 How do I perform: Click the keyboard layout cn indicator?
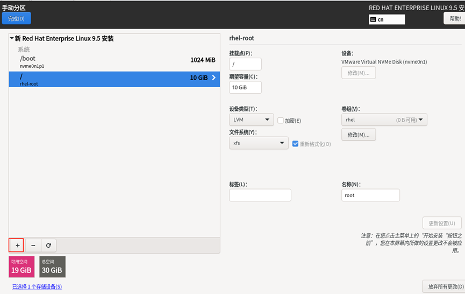(x=387, y=19)
